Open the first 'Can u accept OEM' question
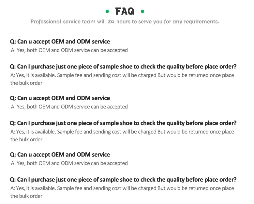 tap(60, 42)
